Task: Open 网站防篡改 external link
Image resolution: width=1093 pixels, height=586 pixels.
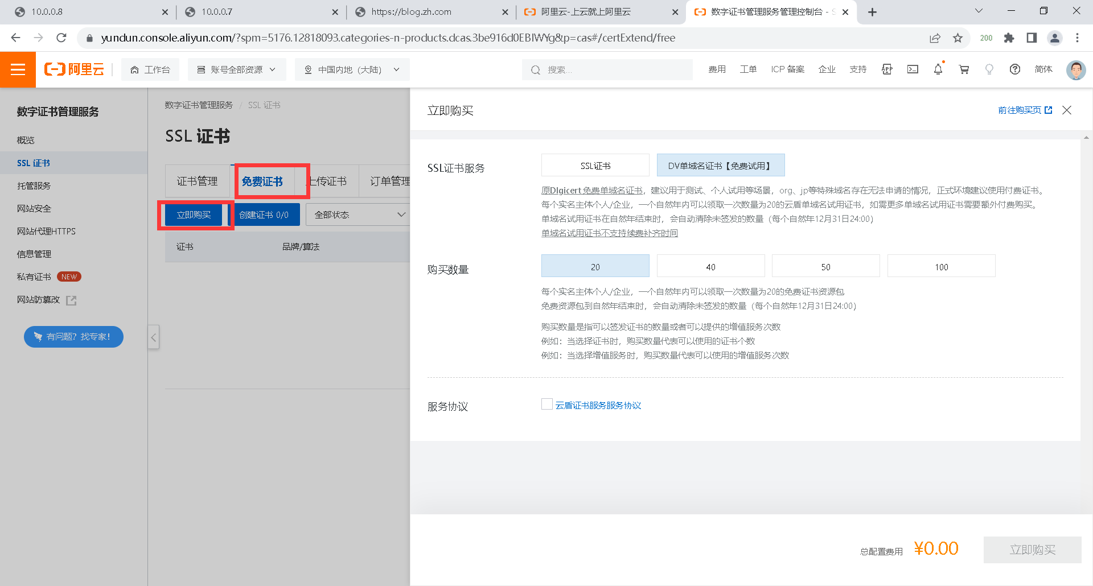Action: [46, 299]
